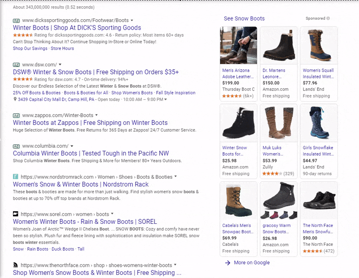359x278 pixels.
Task: Click the star rating for dsw.com
Action: click(x=23, y=79)
